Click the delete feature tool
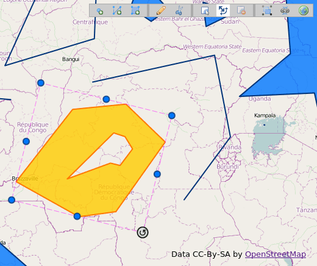 click(241, 10)
